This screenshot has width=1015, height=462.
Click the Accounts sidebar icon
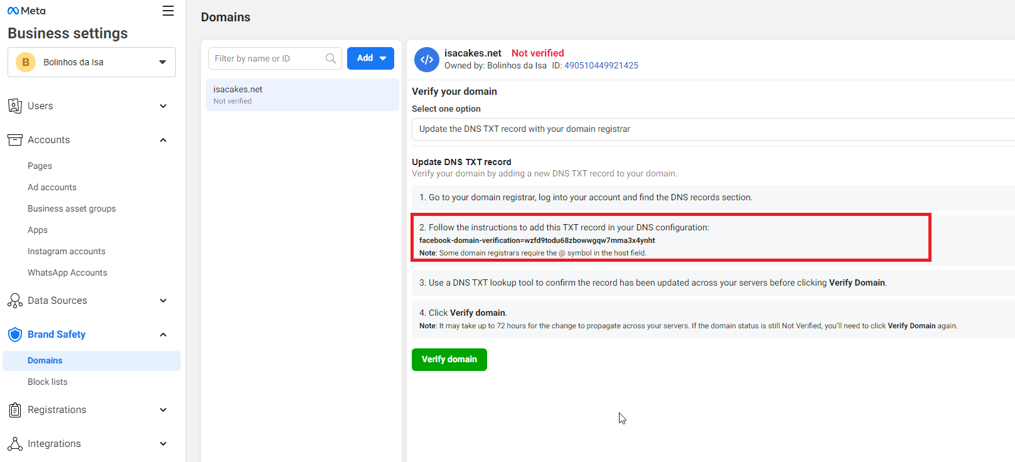click(x=15, y=140)
